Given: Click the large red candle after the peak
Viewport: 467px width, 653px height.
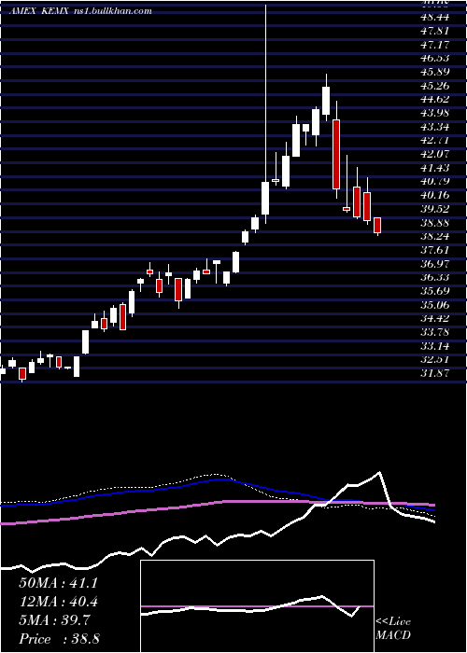Looking at the screenshot, I should tap(336, 154).
